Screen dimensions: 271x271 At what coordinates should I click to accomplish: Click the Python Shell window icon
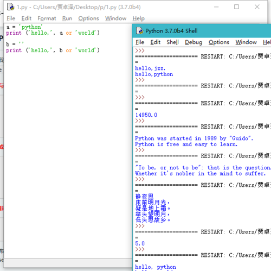click(139, 31)
